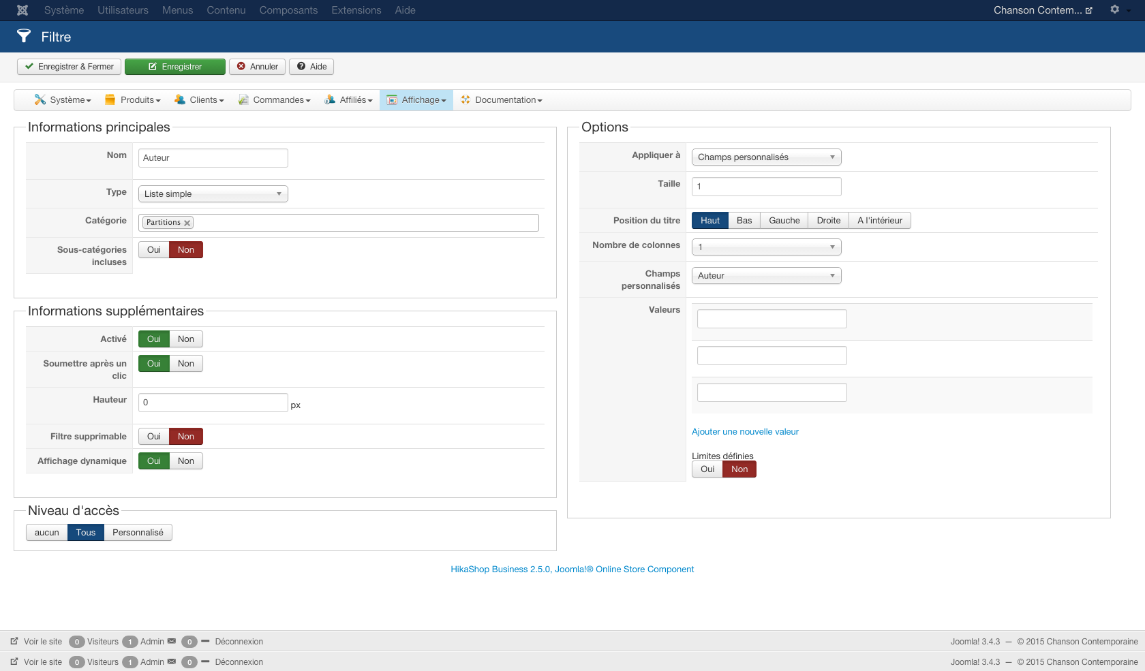
Task: Expand the Appliquer à dropdown
Action: tap(766, 157)
